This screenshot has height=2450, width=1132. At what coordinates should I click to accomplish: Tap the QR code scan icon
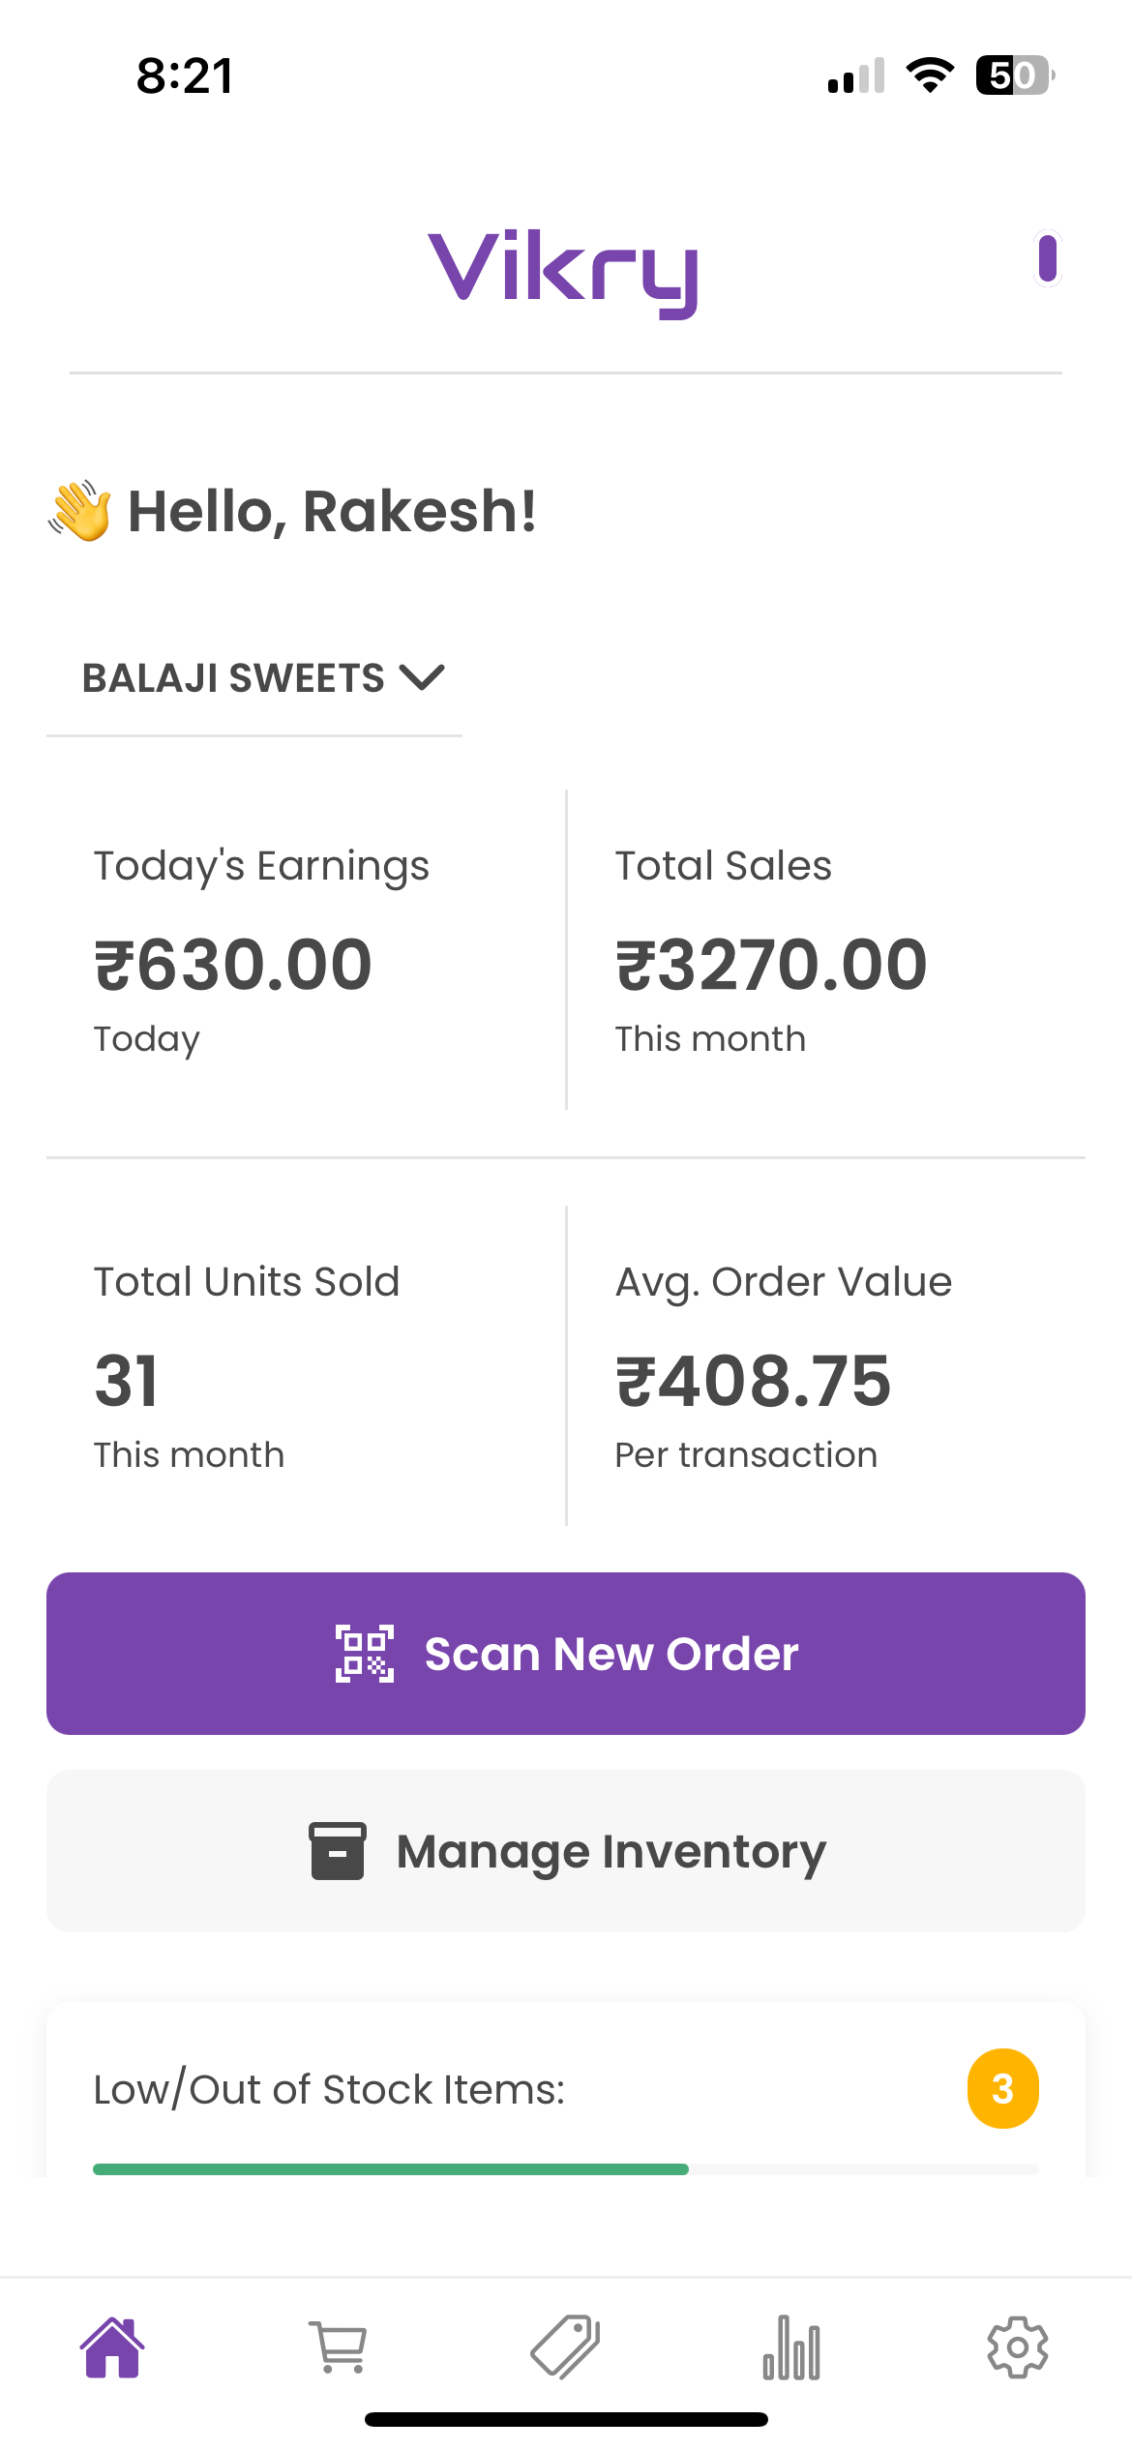(x=365, y=1654)
